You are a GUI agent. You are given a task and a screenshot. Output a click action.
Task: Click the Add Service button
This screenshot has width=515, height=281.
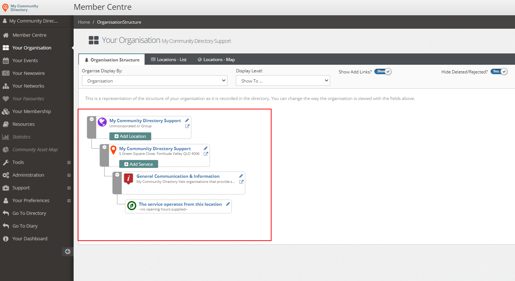[x=138, y=164]
